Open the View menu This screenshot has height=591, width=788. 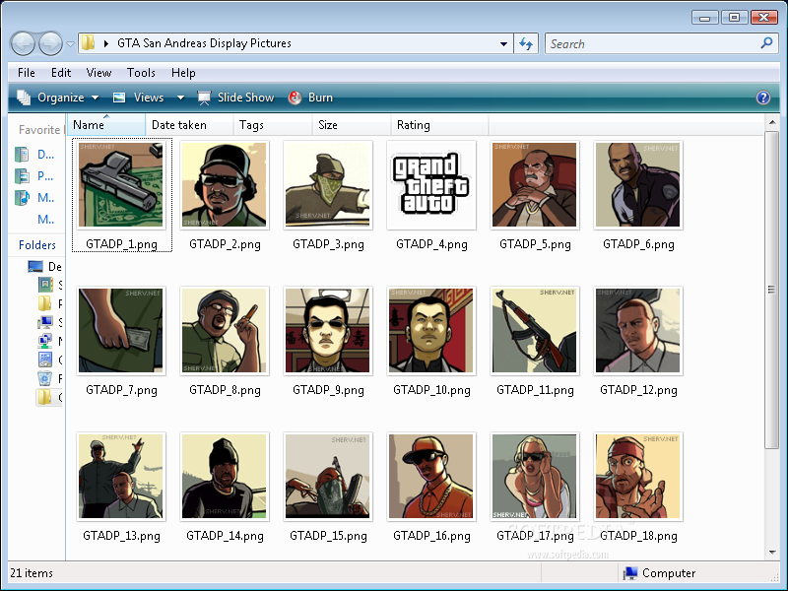click(x=98, y=73)
